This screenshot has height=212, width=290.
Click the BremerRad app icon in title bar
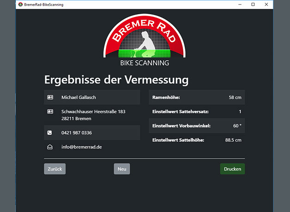tap(20, 5)
